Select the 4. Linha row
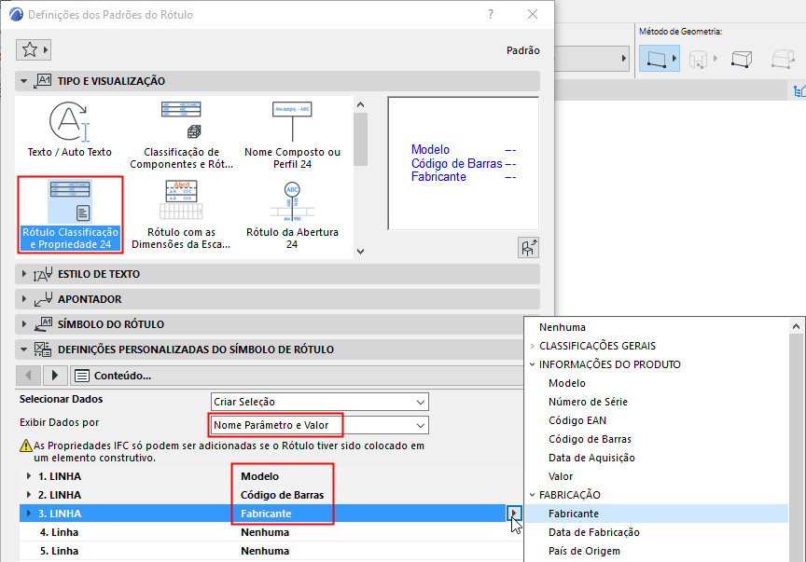 pyautogui.click(x=271, y=532)
